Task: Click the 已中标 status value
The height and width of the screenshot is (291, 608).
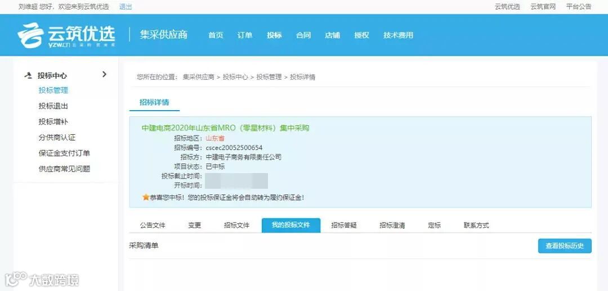Action: 215,167
